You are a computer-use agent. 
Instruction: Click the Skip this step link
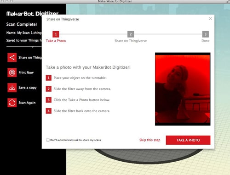tap(150, 140)
